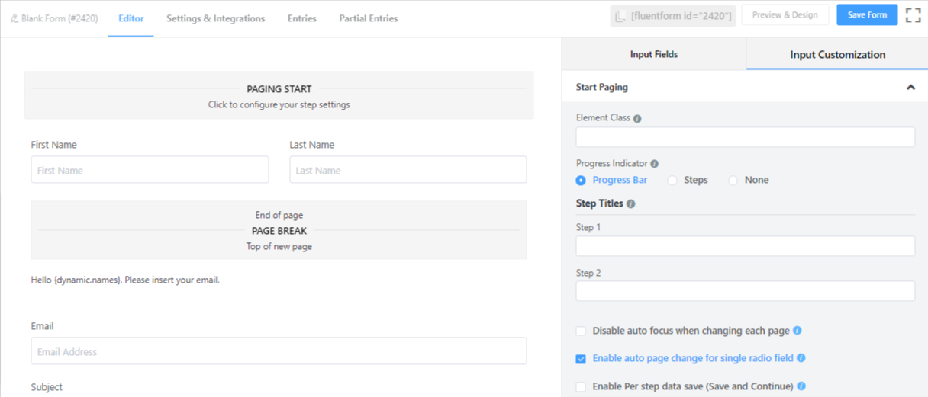Screen dimensions: 928x397
Task: Click the shortcode copy document icon
Action: [x=620, y=16]
